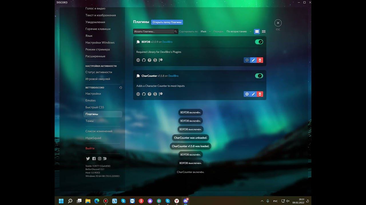This screenshot has width=366, height=205.
Task: Open the sort-by 'Имя' dropdown
Action: click(206, 32)
